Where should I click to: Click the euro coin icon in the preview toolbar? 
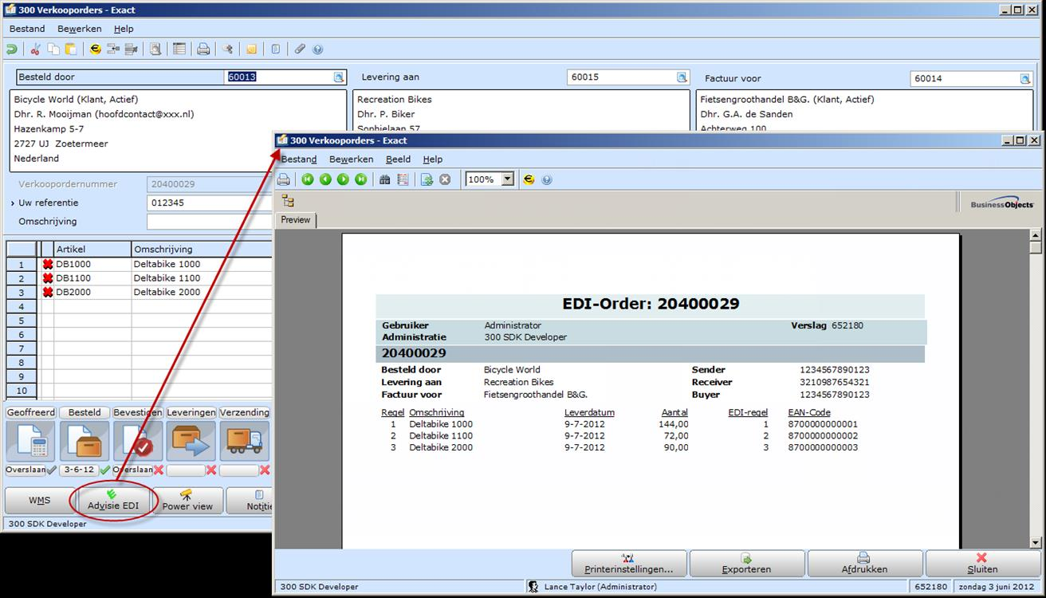pyautogui.click(x=529, y=179)
